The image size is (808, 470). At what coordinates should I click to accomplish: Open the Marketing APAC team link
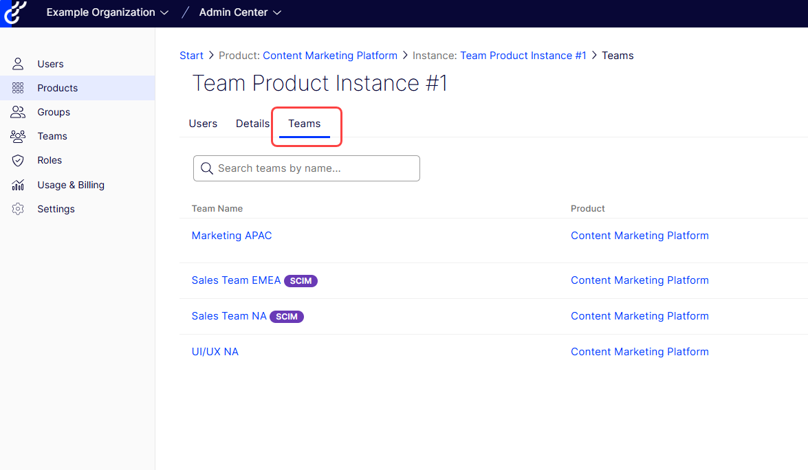click(232, 236)
